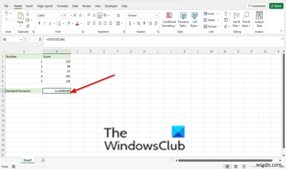Click the Analyze Data button

point(259,20)
